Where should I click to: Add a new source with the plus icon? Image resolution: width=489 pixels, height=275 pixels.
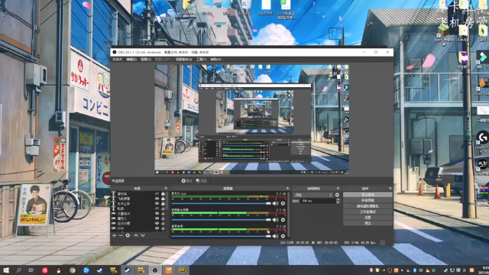114,235
